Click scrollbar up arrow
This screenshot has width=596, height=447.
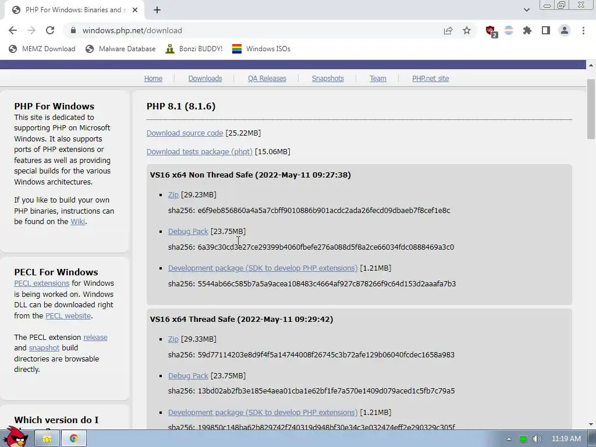pyautogui.click(x=591, y=65)
